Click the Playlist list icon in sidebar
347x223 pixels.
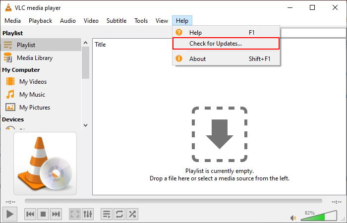tap(8, 45)
